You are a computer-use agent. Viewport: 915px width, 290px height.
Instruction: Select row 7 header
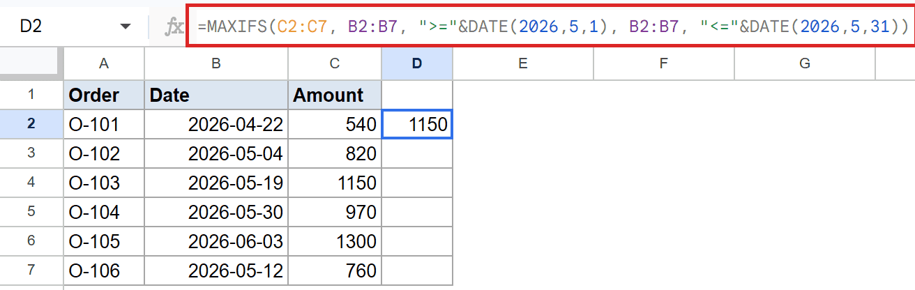(x=31, y=270)
